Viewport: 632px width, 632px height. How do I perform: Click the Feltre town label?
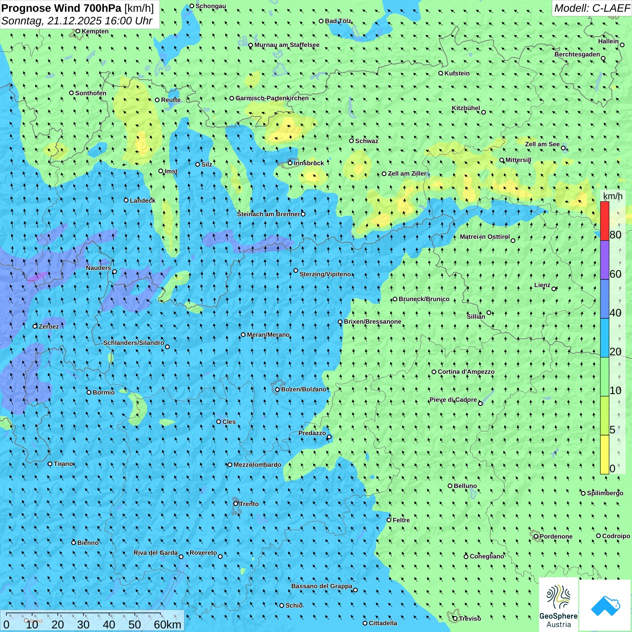(401, 520)
